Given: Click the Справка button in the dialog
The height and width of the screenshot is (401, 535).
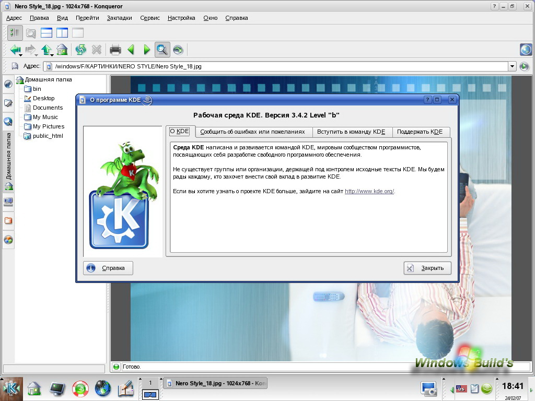Looking at the screenshot, I should pos(108,268).
